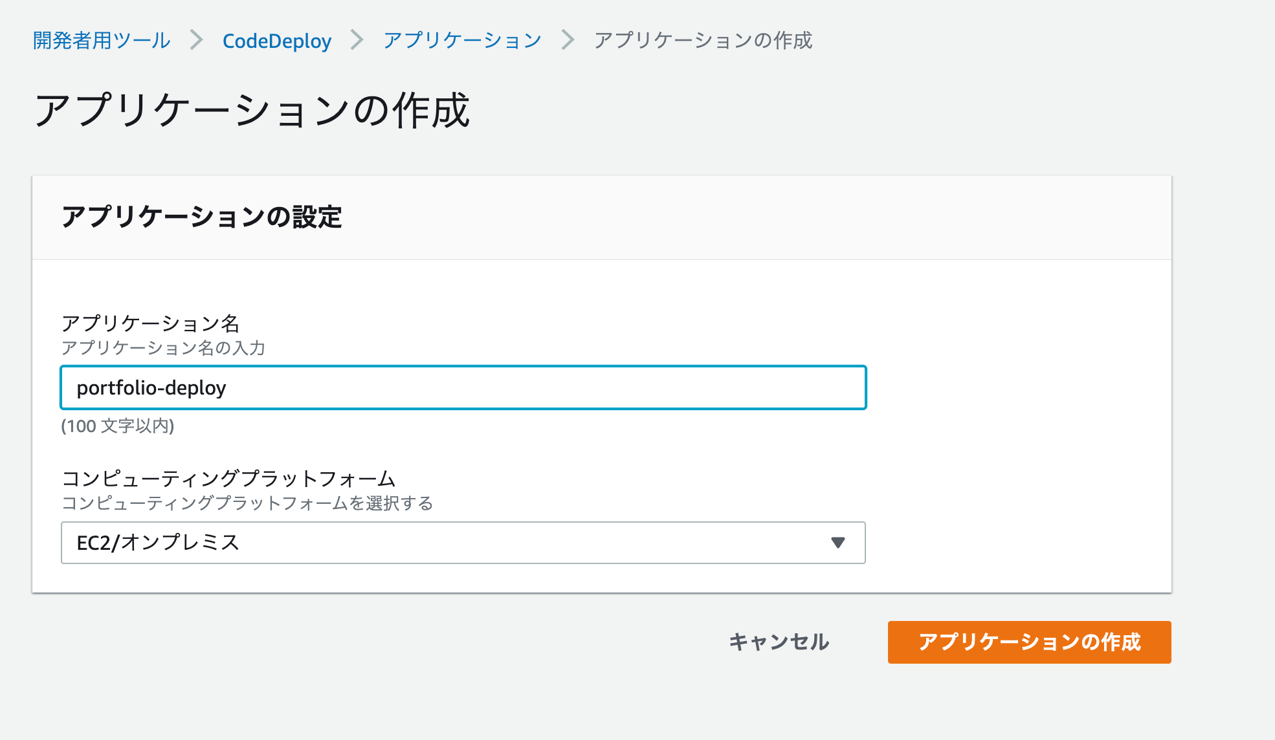Viewport: 1275px width, 740px height.
Task: Click the application name input field
Action: 463,387
